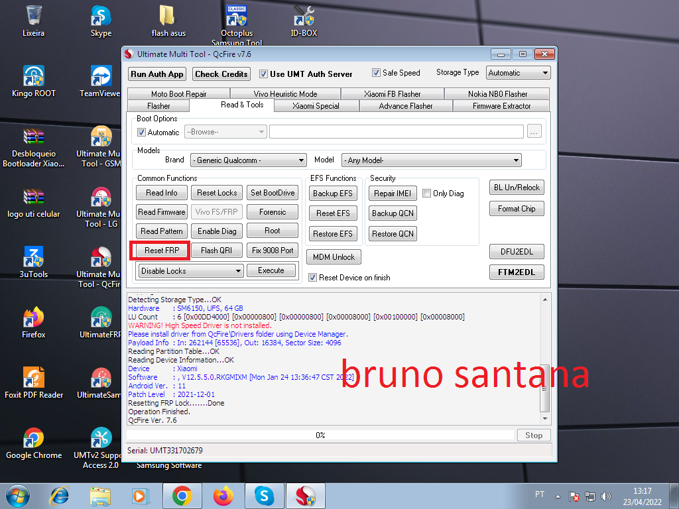The image size is (679, 509).
Task: Click the Repair IMEI button
Action: [x=393, y=193]
